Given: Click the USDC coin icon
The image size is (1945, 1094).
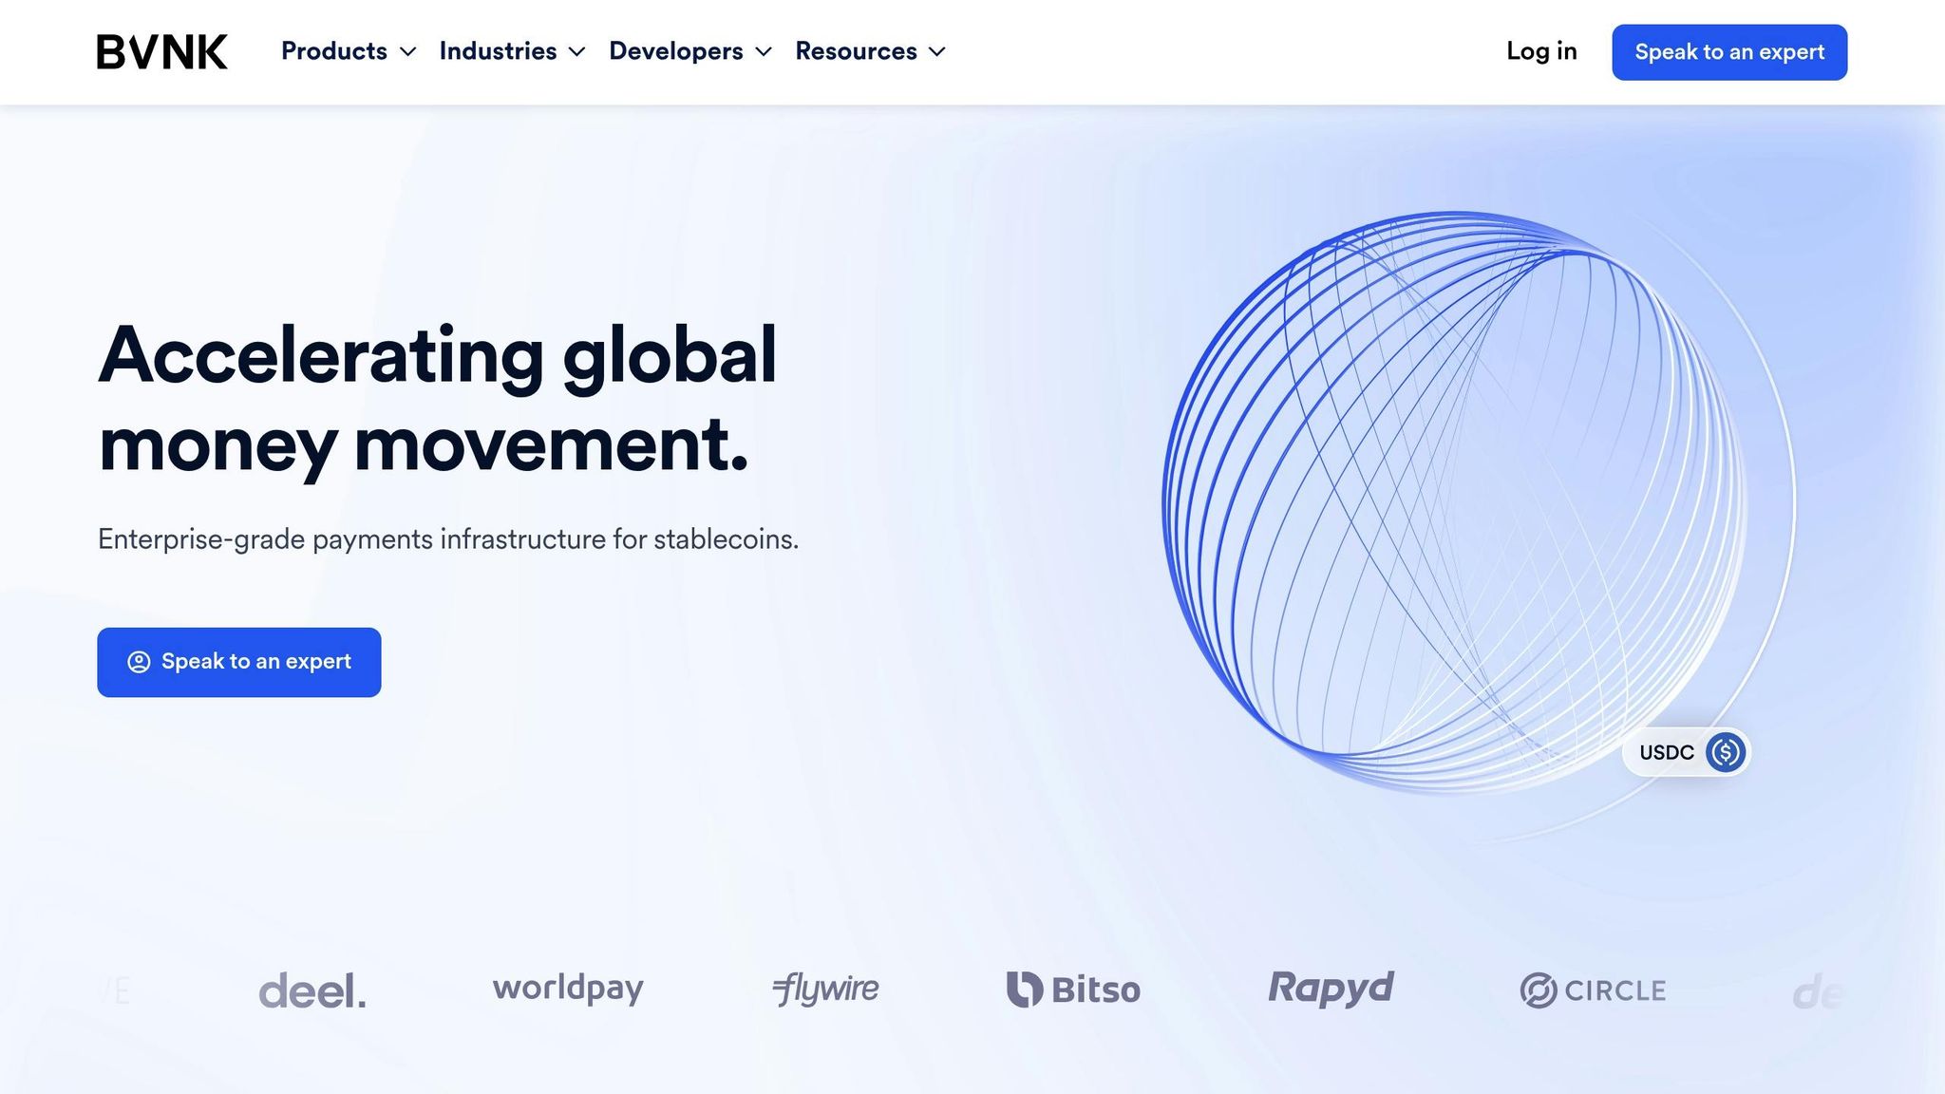Looking at the screenshot, I should click(x=1725, y=752).
